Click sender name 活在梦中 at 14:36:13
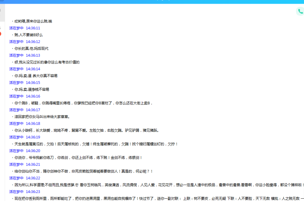The height and width of the screenshot is (201, 304). point(16,55)
